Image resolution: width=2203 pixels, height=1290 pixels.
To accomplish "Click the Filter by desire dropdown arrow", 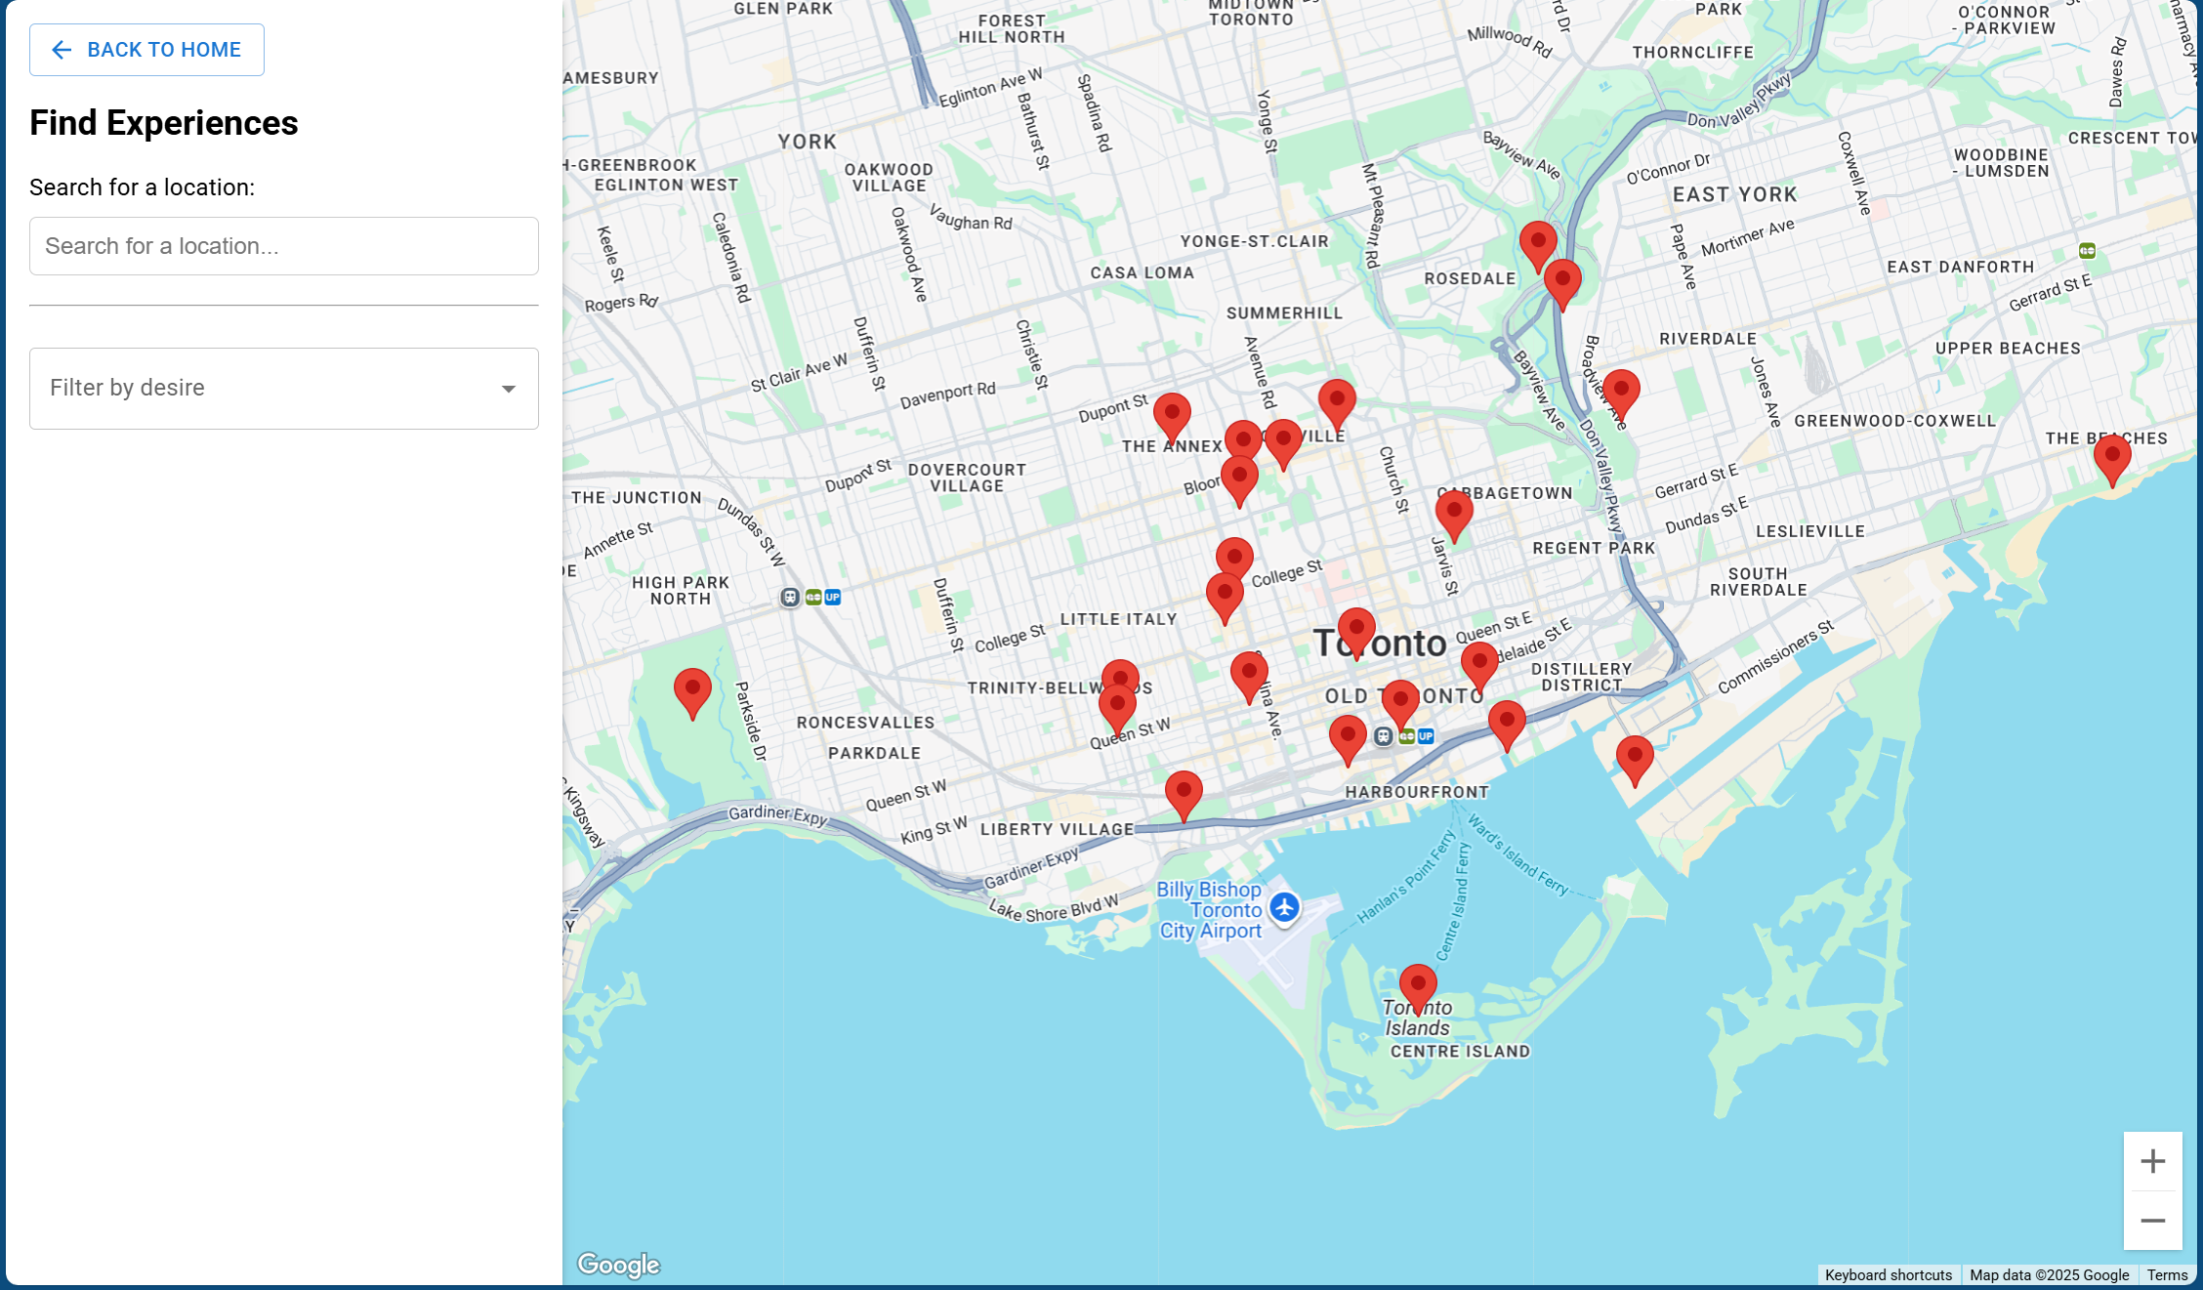I will 508,389.
